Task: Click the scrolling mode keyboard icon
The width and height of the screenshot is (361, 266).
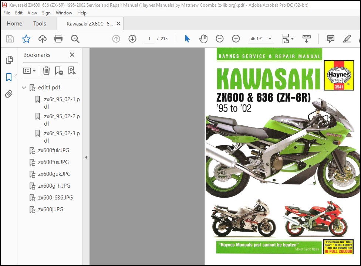Action: 306,39
